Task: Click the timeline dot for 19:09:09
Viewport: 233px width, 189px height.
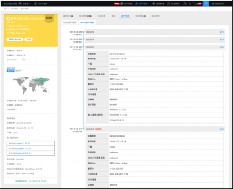Action: pyautogui.click(x=83, y=129)
